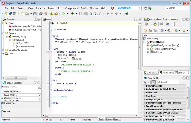Click the stop macro square
Viewport: 191px width, 123px height.
[x=50, y=120]
